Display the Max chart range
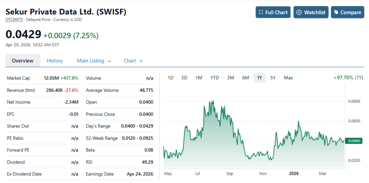Image resolution: width=369 pixels, height=183 pixels. pyautogui.click(x=288, y=78)
